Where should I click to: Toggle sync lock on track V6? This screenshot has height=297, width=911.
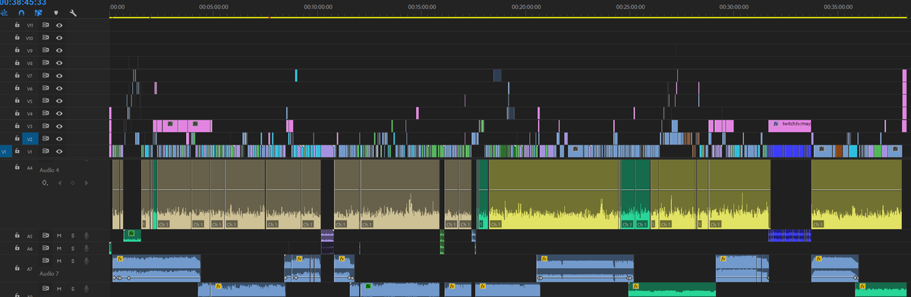point(46,88)
